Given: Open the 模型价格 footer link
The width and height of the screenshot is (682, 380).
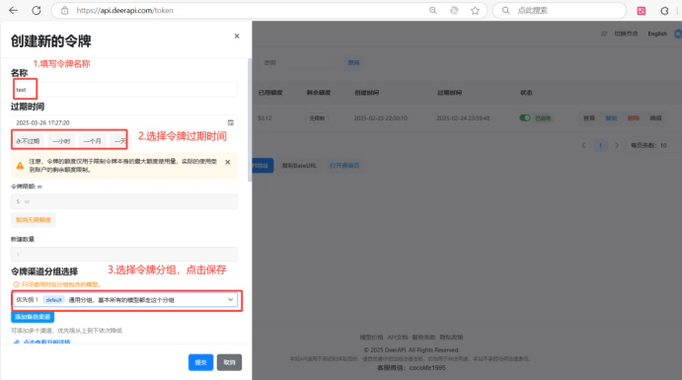Looking at the screenshot, I should point(371,338).
